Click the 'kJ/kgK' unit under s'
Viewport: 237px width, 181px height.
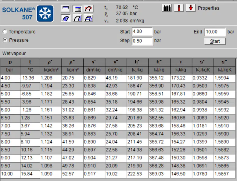(203, 70)
